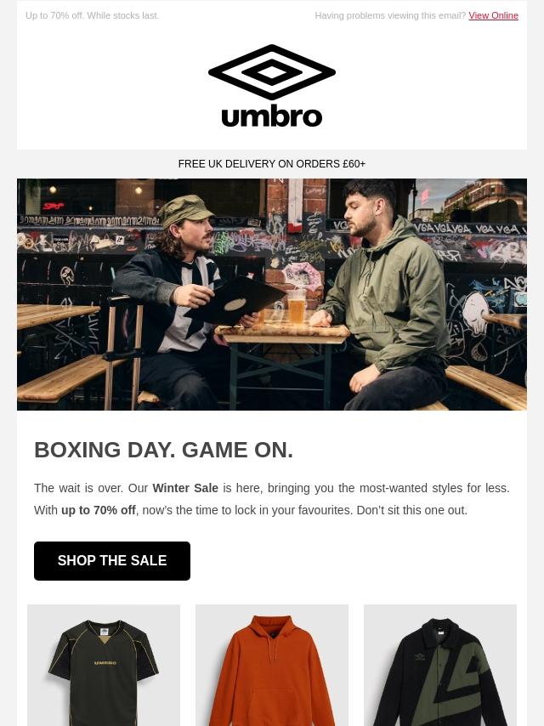
Task: Open the black and green jacket product
Action: pyautogui.click(x=439, y=665)
